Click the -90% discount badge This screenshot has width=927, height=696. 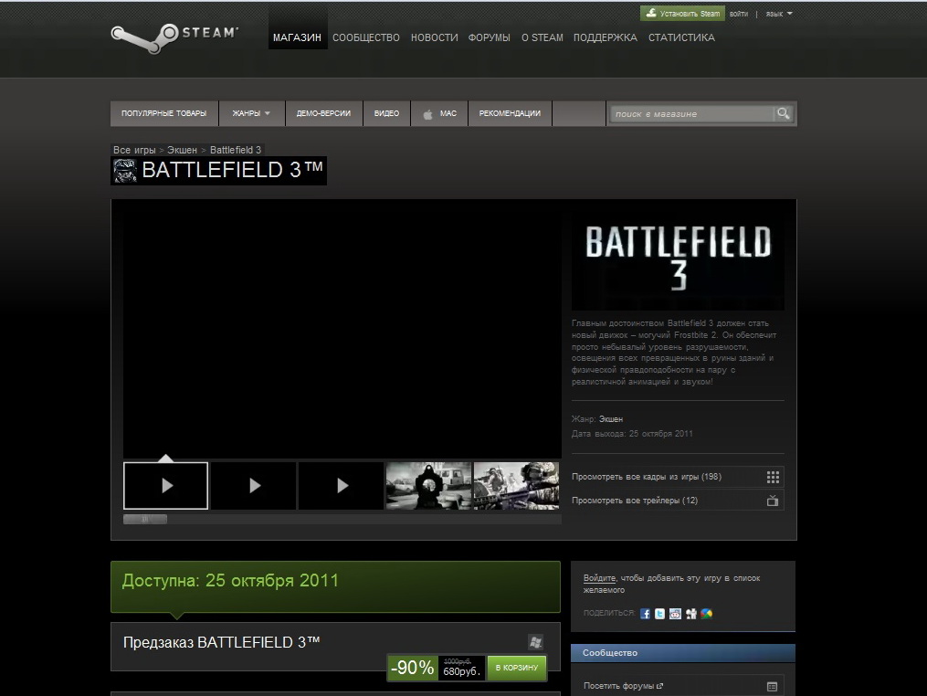point(413,668)
